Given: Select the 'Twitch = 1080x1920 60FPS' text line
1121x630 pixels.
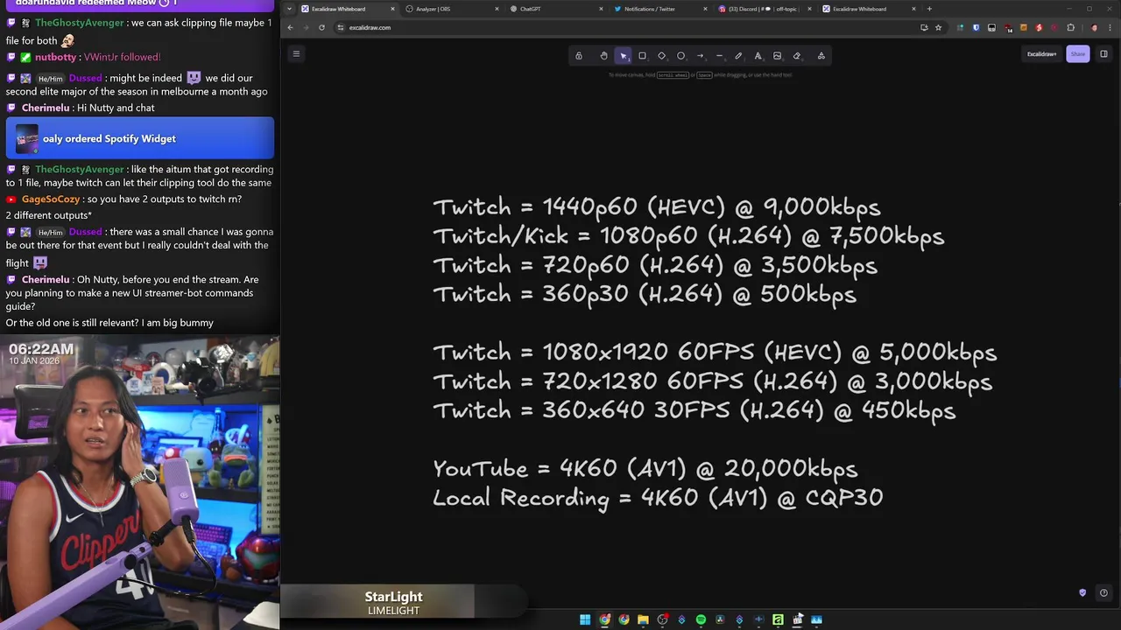Looking at the screenshot, I should click(x=715, y=353).
